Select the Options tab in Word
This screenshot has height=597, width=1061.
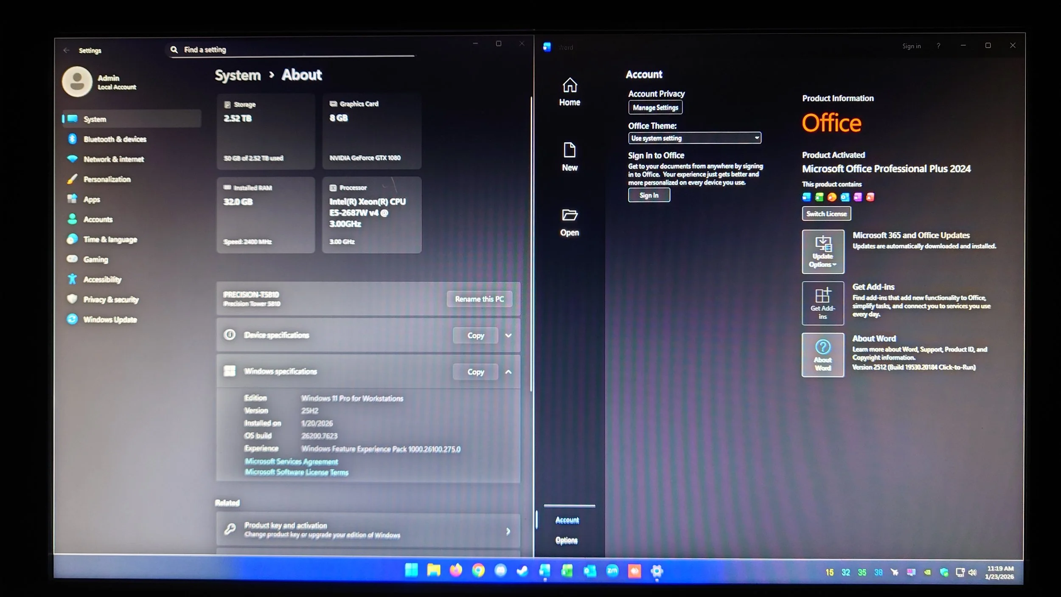pyautogui.click(x=566, y=541)
